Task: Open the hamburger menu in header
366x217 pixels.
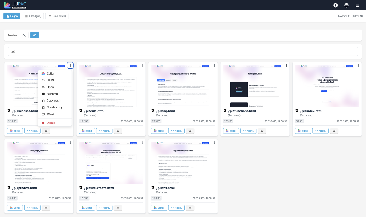Action: (x=357, y=5)
